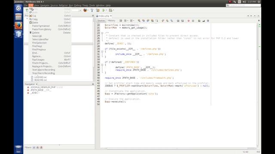Open the Refactor menu in menu bar
275x154 pixels.
tap(63, 6)
